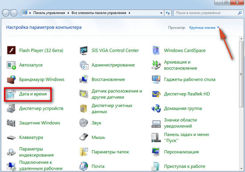Open Панель задач и меню Пуск icon
The image size is (245, 172).
tap(156, 138)
